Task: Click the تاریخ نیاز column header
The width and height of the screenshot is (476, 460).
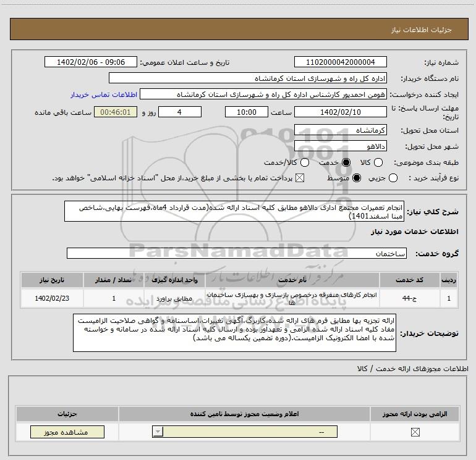Action: 52,280
